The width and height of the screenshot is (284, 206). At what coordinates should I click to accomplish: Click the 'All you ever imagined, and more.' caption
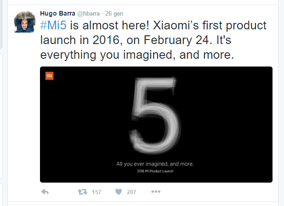pyautogui.click(x=155, y=164)
